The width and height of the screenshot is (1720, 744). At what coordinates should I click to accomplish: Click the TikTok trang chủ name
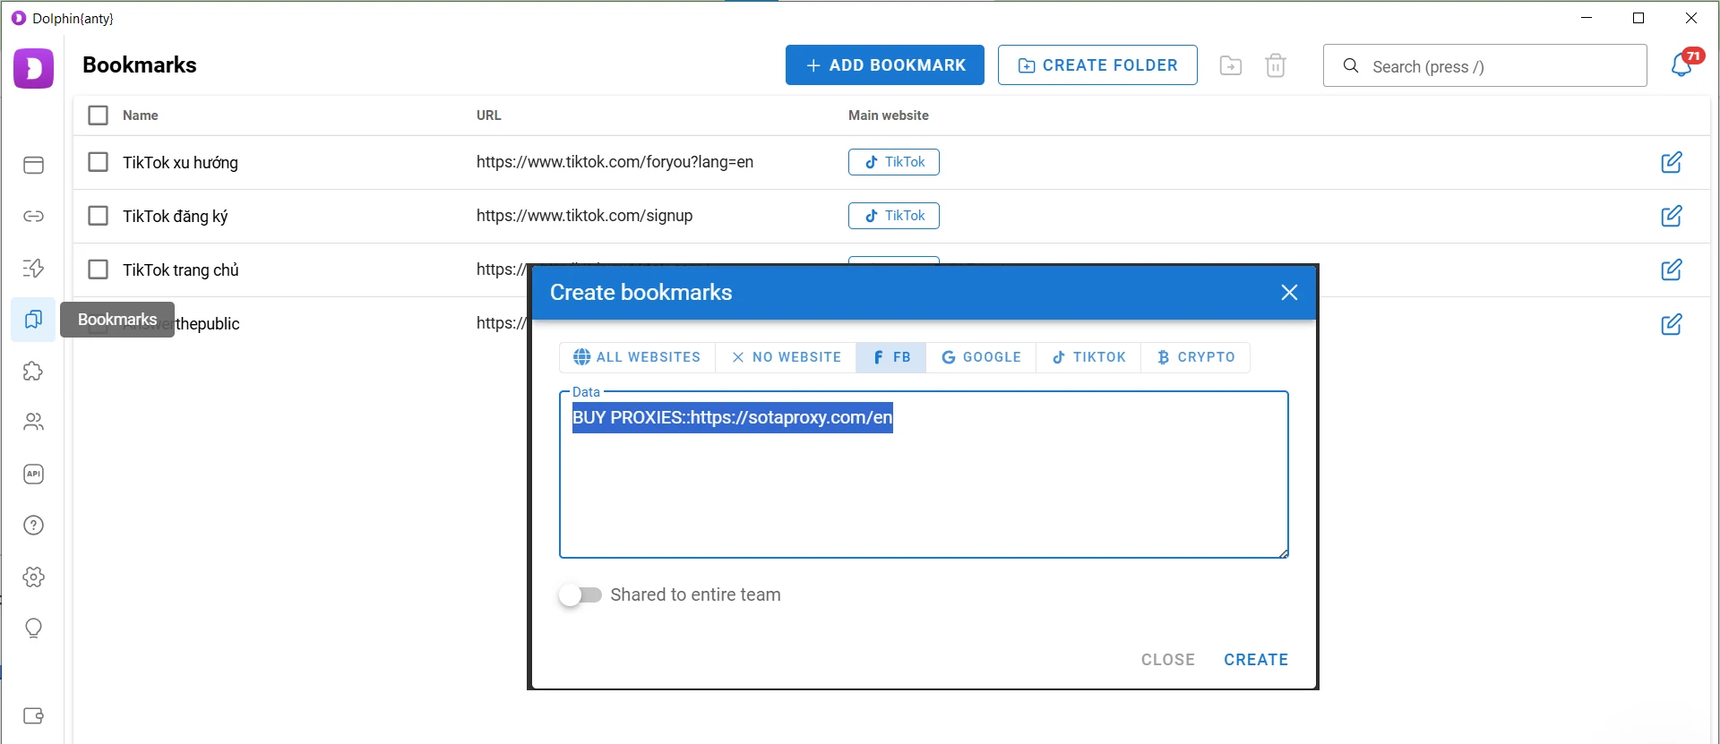(x=181, y=270)
